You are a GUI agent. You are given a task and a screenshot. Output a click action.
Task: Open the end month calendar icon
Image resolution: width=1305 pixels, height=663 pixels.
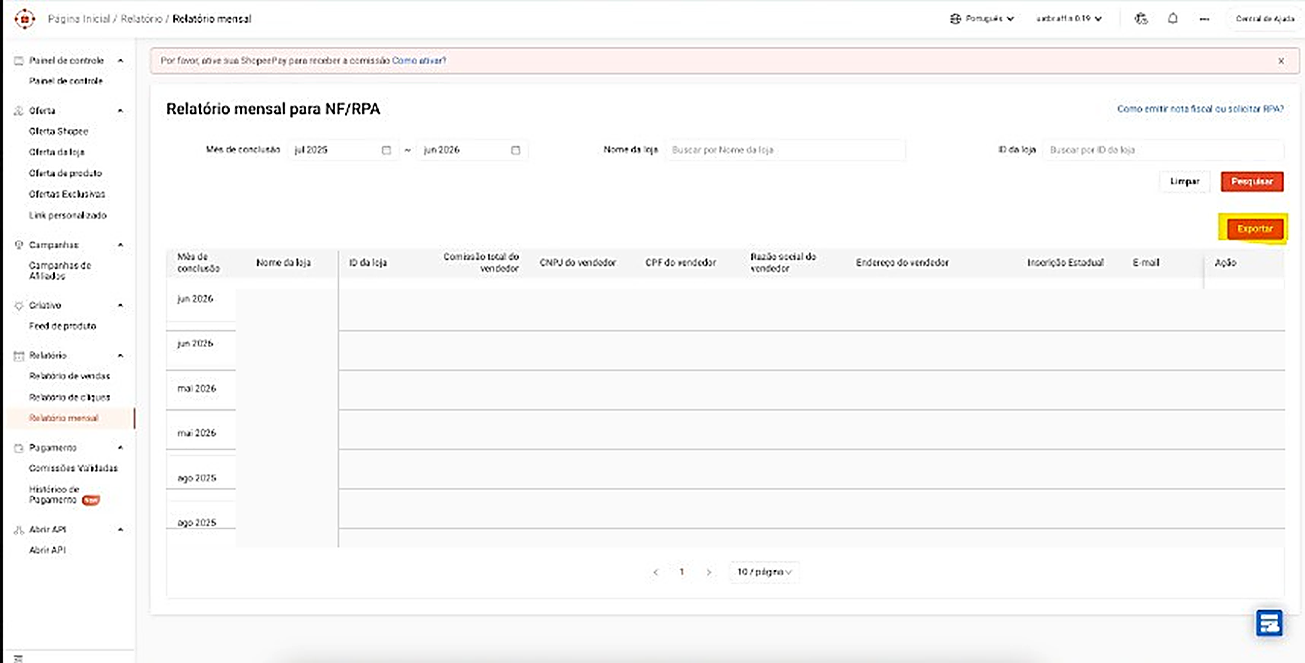coord(515,150)
